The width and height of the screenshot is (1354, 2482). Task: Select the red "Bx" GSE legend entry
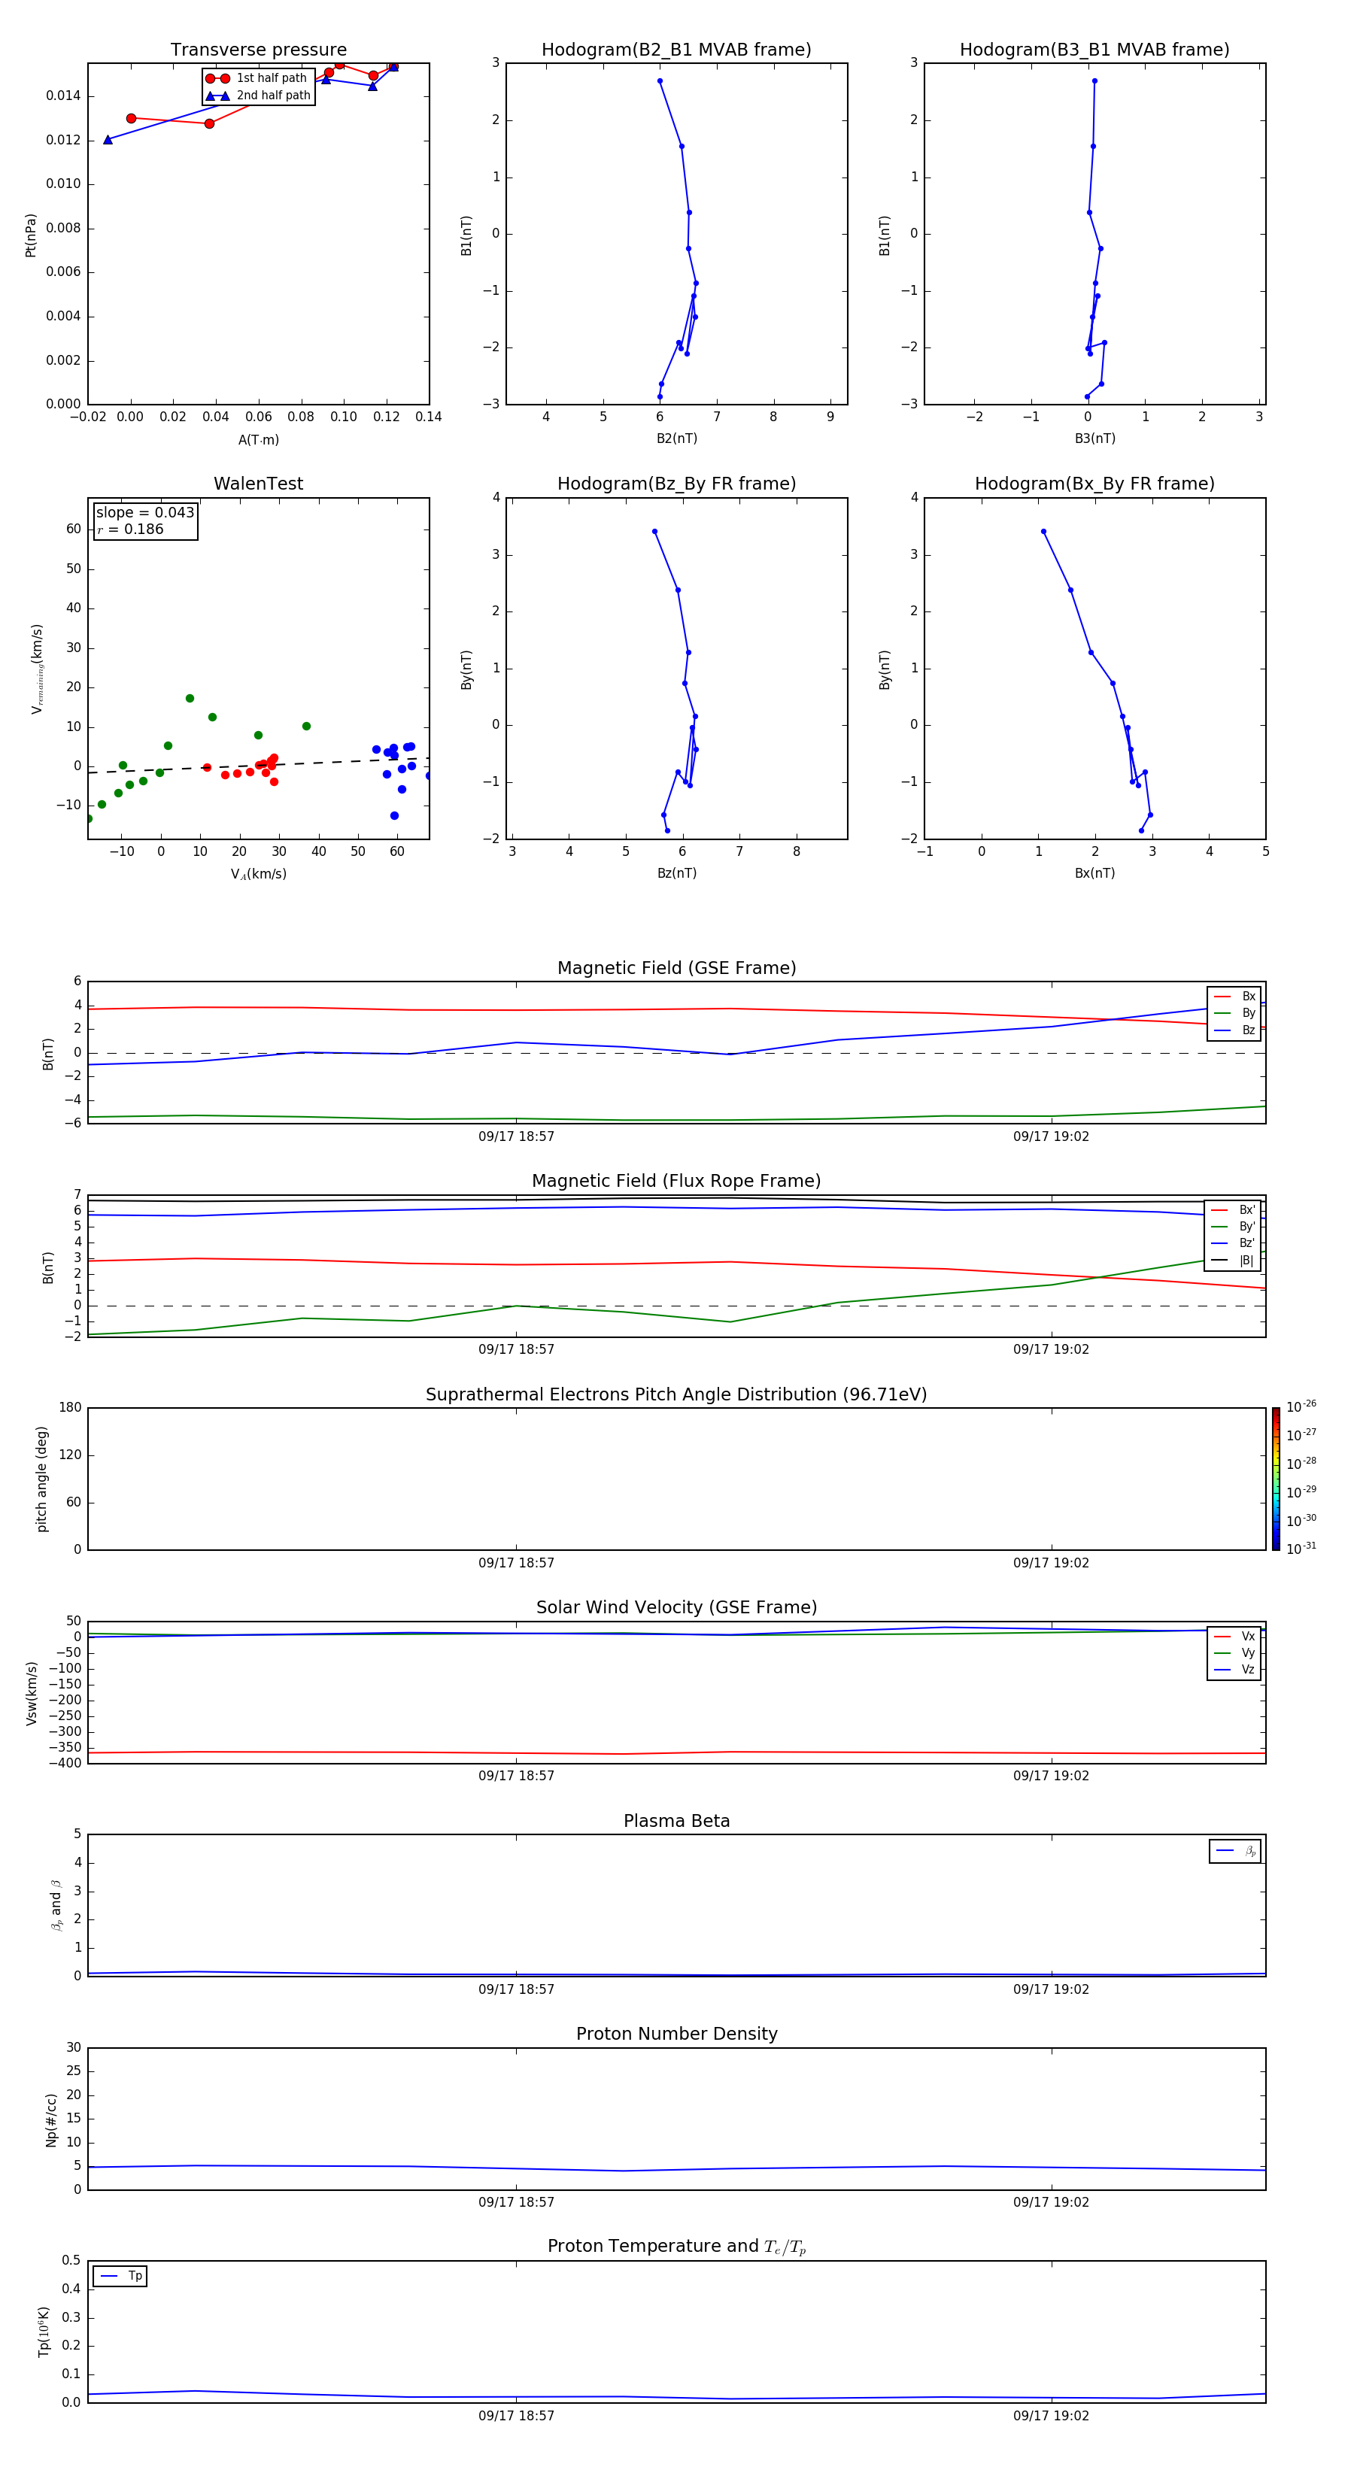click(x=1234, y=997)
